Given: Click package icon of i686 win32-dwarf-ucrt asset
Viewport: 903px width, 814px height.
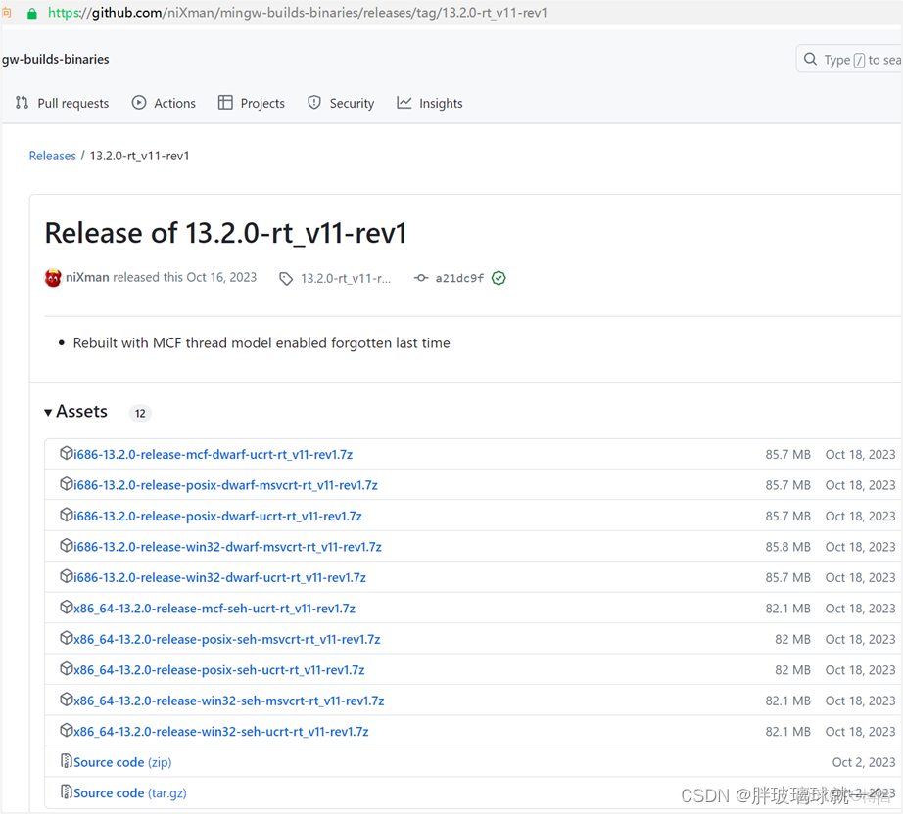Looking at the screenshot, I should click(x=67, y=576).
